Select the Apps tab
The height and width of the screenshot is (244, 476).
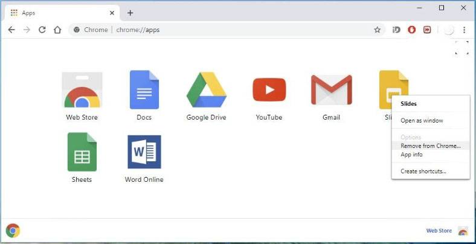(61, 13)
